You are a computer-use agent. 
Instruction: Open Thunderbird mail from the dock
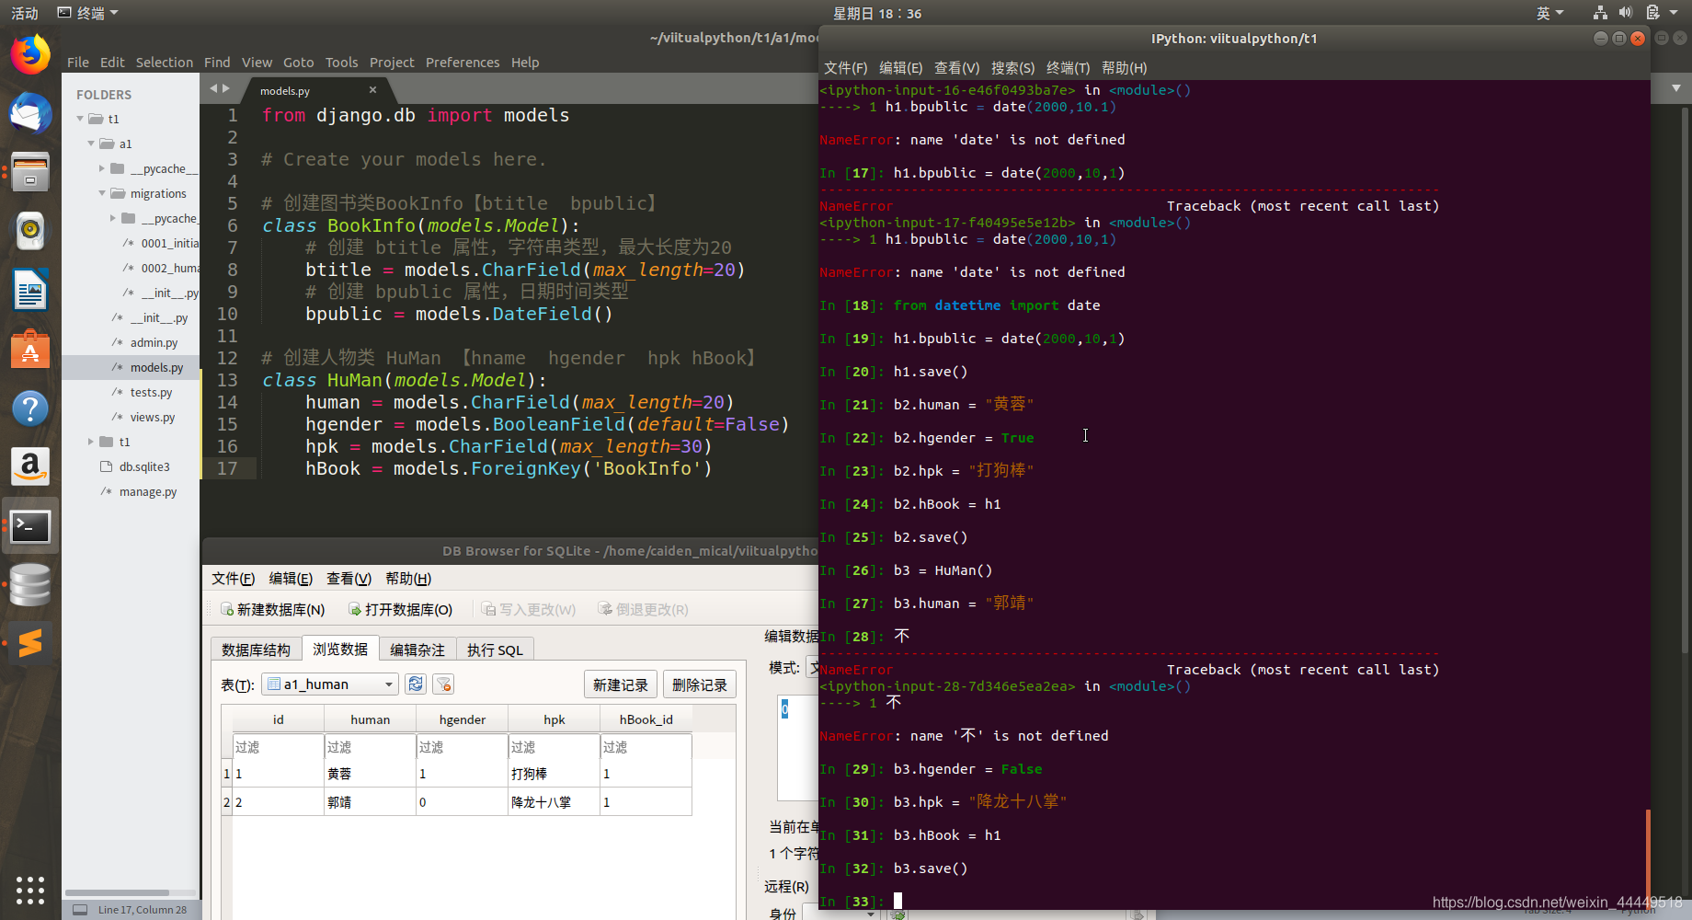click(30, 114)
